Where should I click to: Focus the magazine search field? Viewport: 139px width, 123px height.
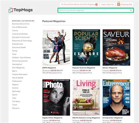[94, 10]
